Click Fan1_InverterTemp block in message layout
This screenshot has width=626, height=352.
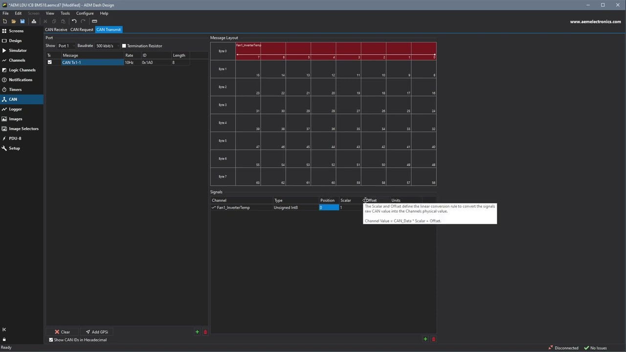(x=336, y=51)
